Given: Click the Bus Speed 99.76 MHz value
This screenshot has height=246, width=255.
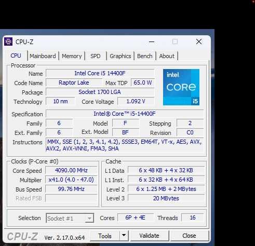Looking at the screenshot, I should (71, 189).
